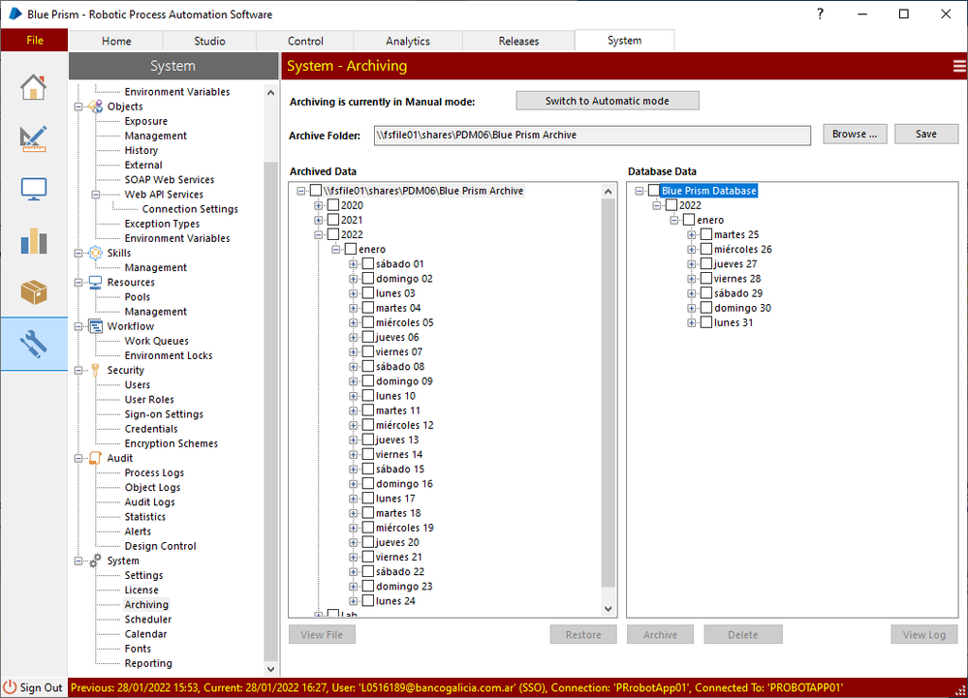Check the archive root folder checkbox
Image resolution: width=968 pixels, height=698 pixels.
click(316, 191)
